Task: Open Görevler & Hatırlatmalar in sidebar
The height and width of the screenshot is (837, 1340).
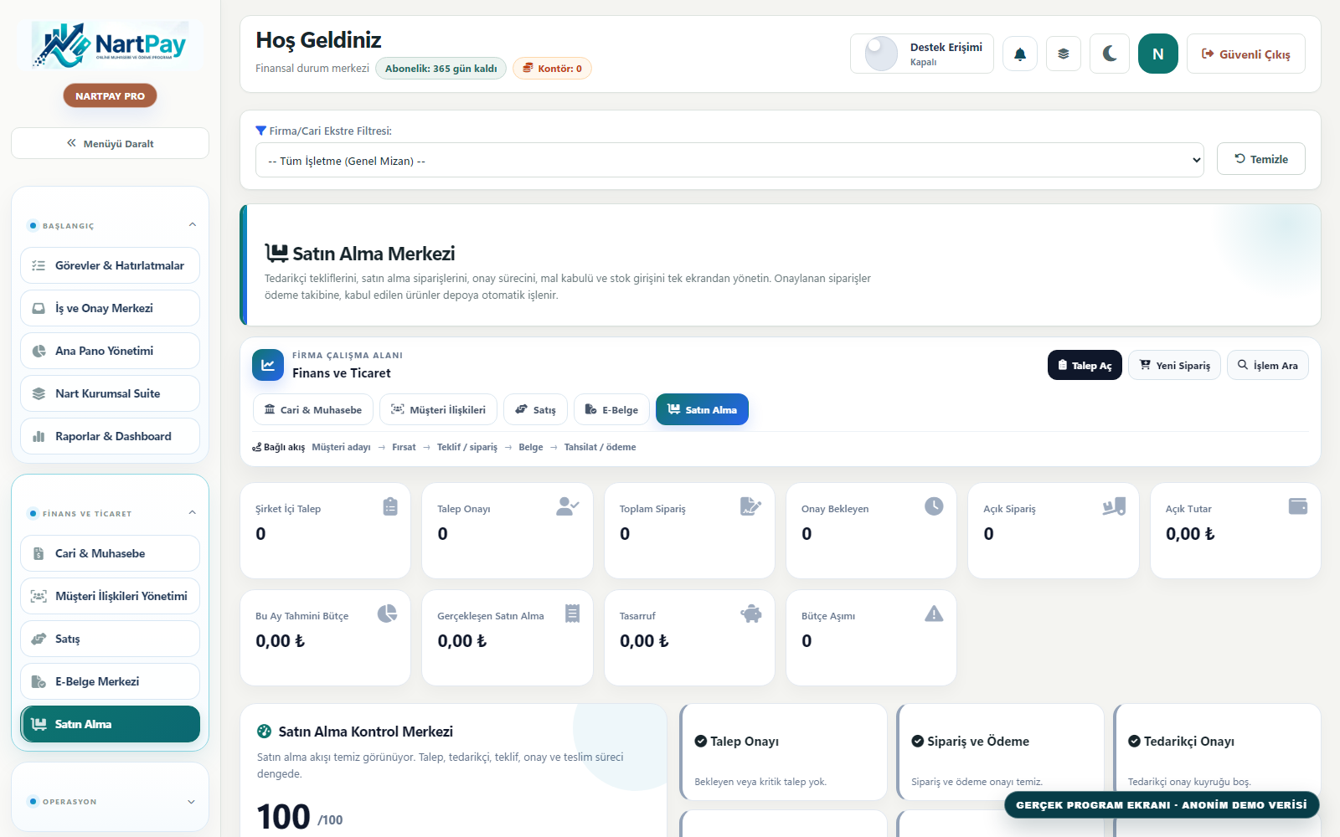Action: [x=110, y=265]
